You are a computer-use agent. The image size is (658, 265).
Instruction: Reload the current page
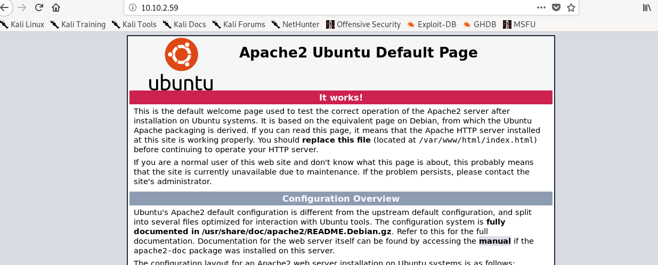pyautogui.click(x=39, y=7)
